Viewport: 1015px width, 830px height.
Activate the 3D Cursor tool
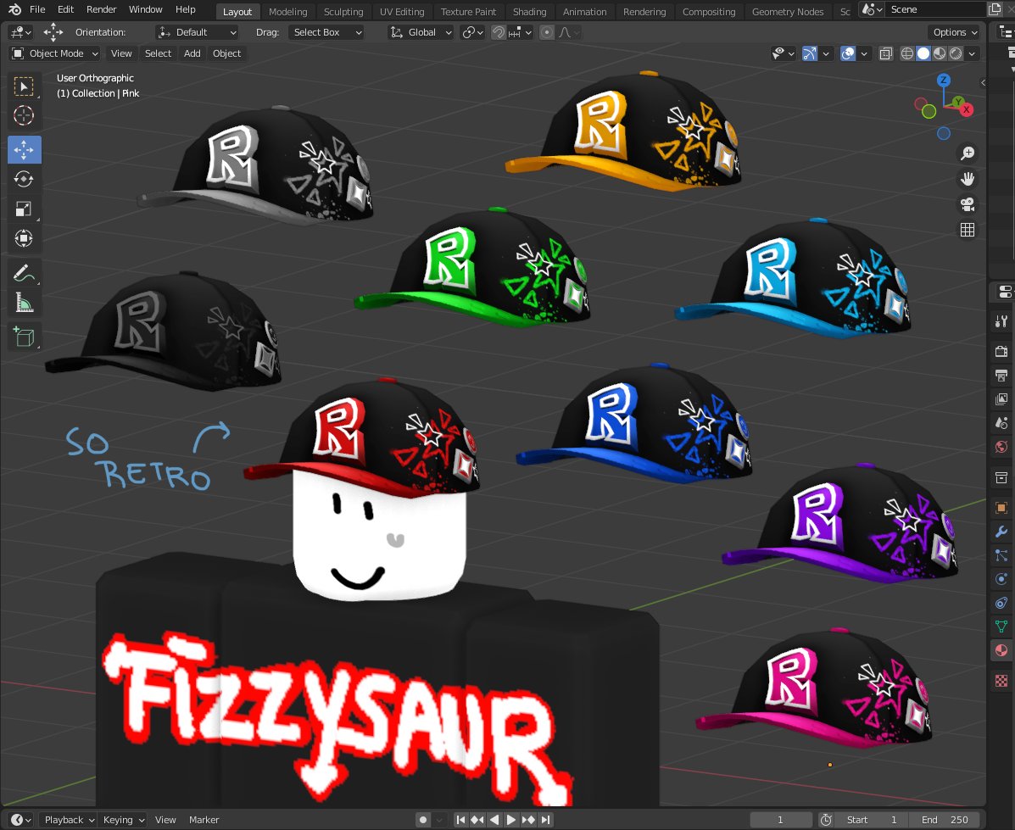24,116
